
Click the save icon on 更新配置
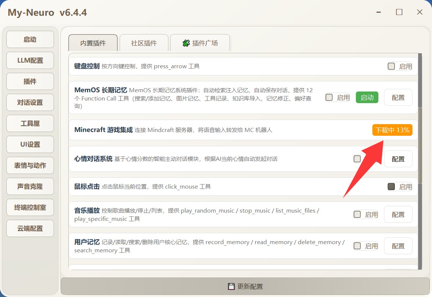click(231, 286)
